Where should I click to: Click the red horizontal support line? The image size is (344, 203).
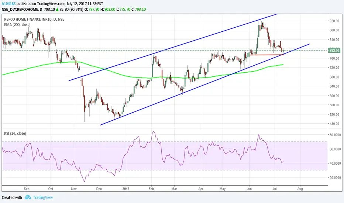[267, 55]
